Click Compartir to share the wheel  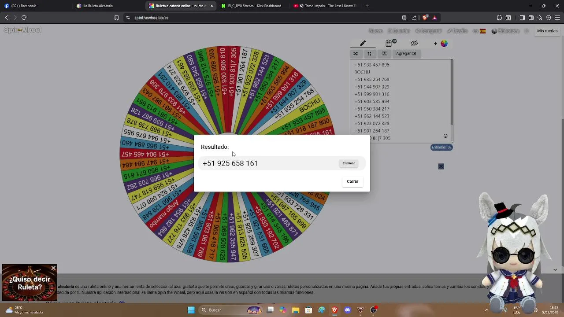(x=428, y=31)
